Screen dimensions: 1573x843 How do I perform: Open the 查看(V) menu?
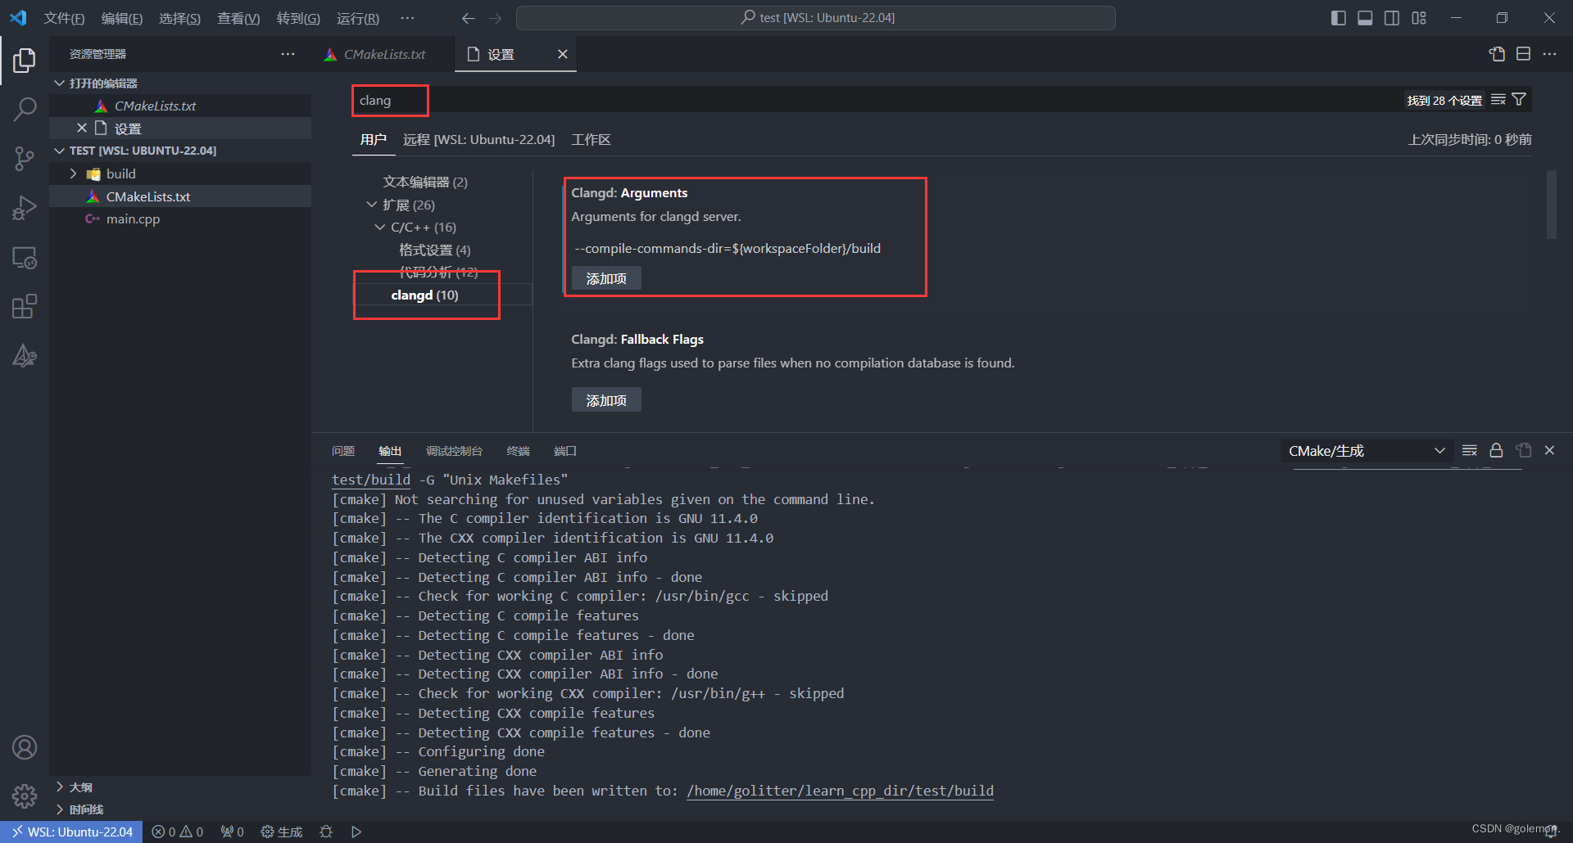238,18
